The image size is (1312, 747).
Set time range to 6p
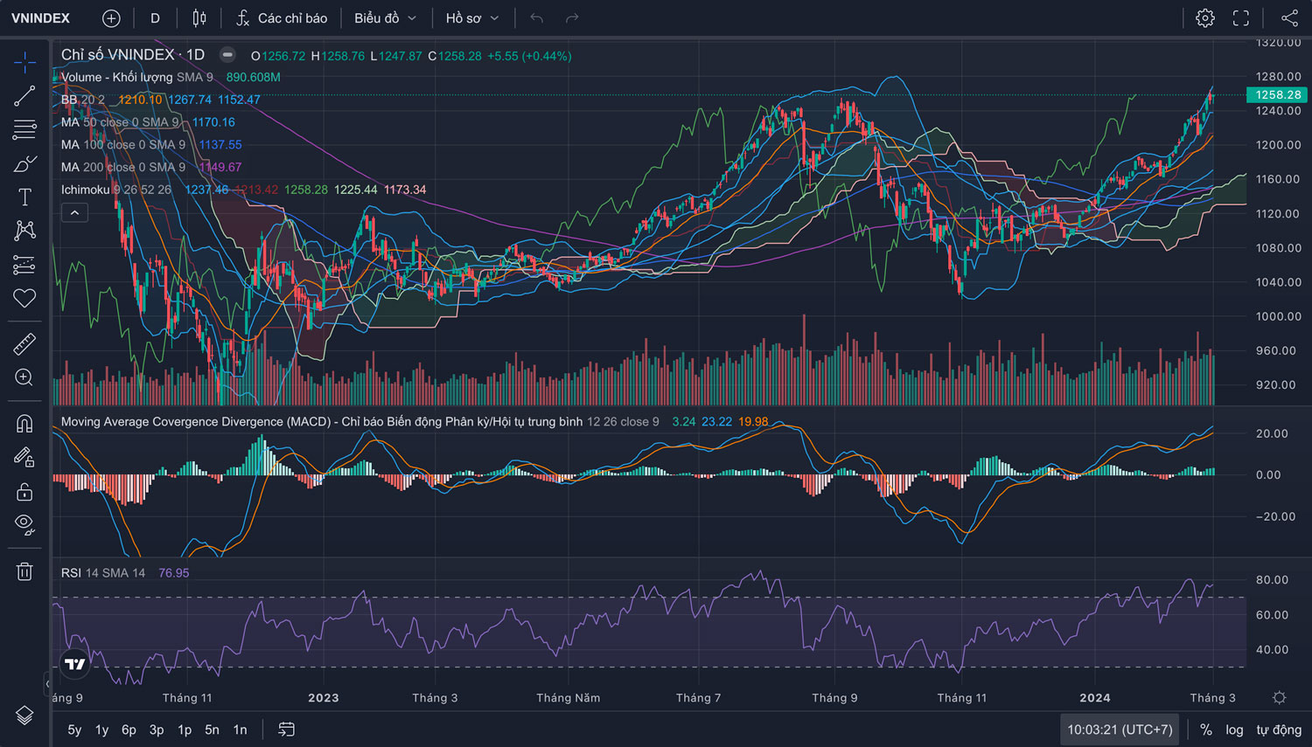[x=129, y=730]
